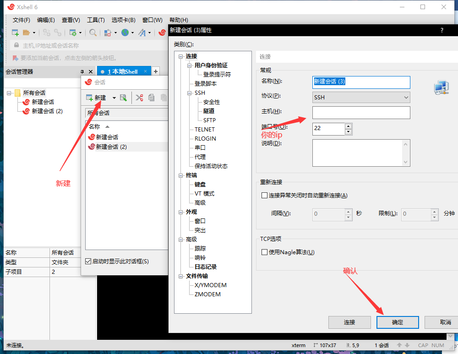The width and height of the screenshot is (458, 354).
Task: Open the 文件(F) menu
Action: click(22, 20)
